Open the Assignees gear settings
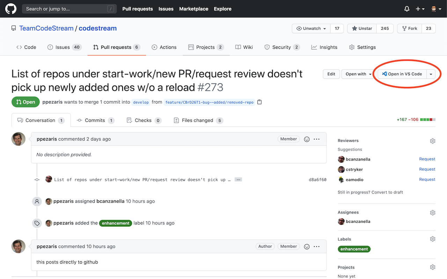Screen dimensions: 447x279 click(x=433, y=212)
